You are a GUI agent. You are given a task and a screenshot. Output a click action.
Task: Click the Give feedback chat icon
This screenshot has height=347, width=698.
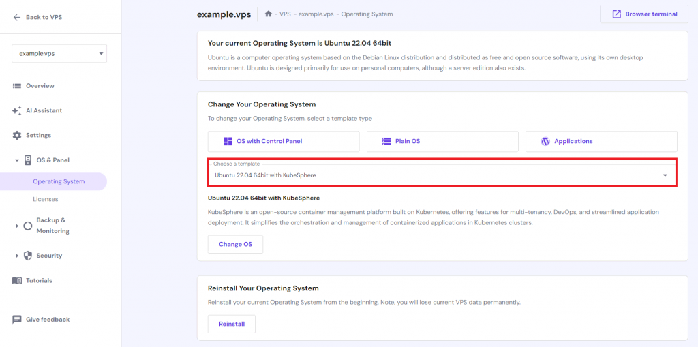[x=17, y=319]
